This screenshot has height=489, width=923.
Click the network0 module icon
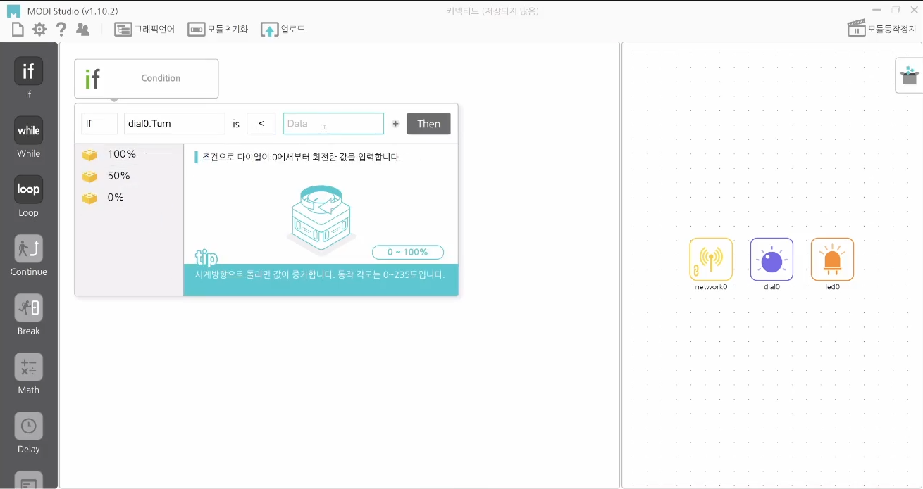pos(711,260)
